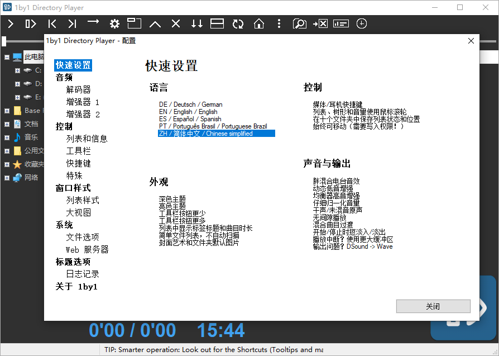Click the sleep timer clock toolbar icon

point(362,23)
